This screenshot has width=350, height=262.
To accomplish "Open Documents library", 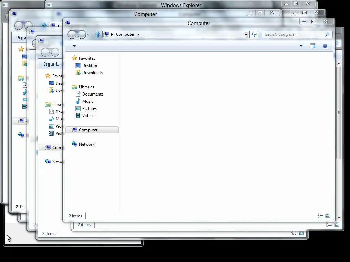I will tap(93, 94).
